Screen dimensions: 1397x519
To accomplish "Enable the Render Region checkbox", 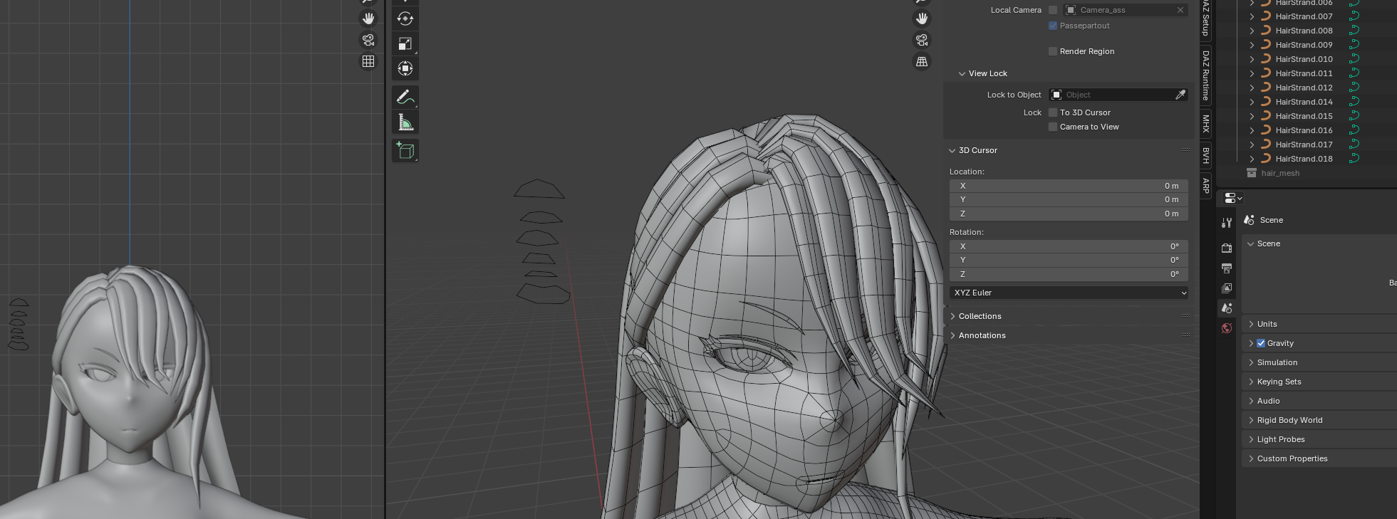I will 1053,51.
